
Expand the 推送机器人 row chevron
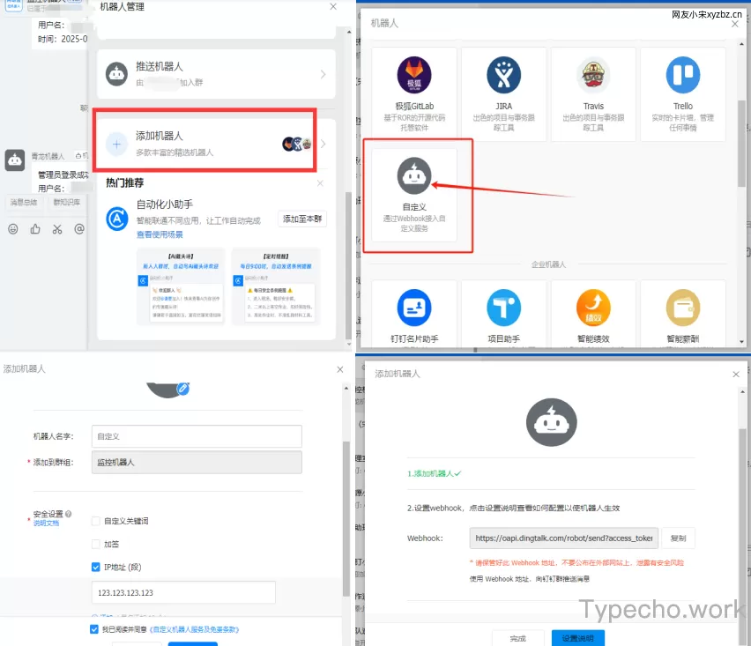pyautogui.click(x=323, y=75)
